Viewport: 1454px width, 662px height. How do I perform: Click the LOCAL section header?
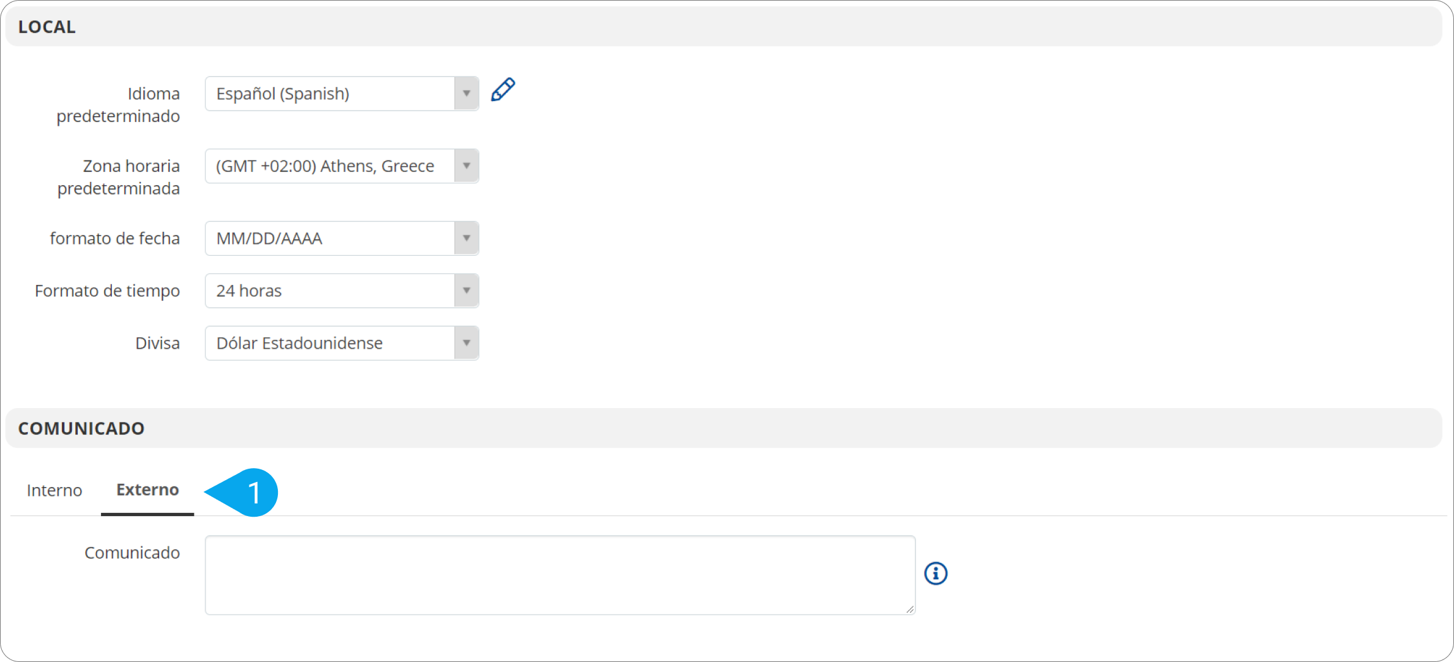[724, 27]
